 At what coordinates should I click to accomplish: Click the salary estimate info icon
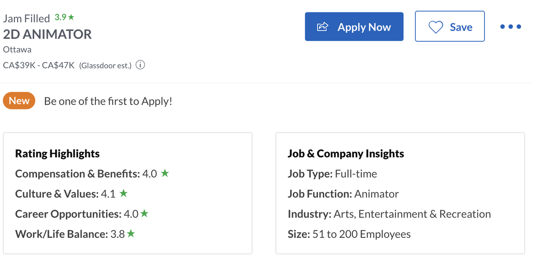tap(140, 66)
